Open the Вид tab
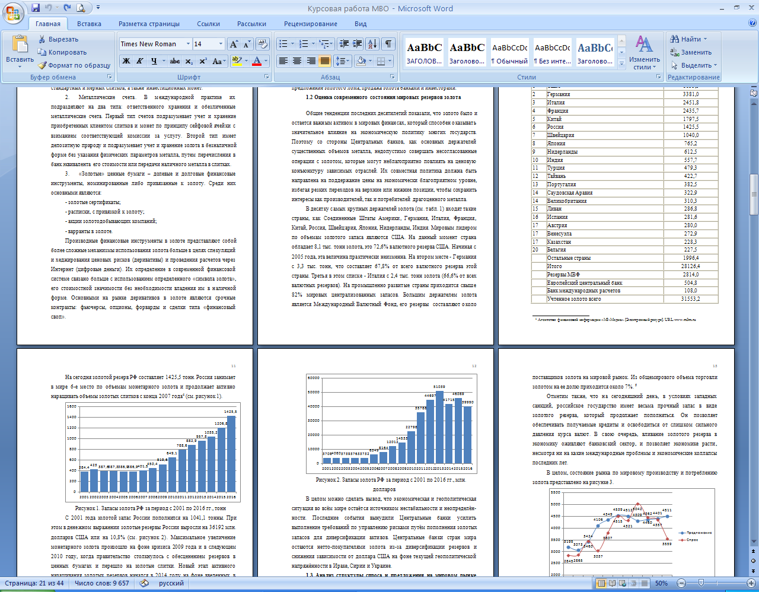Screen dimensions: 759x592 (x=361, y=24)
